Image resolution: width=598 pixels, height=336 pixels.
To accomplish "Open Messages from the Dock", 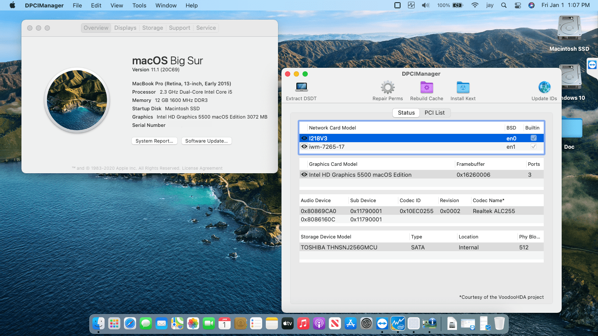I will 146,323.
